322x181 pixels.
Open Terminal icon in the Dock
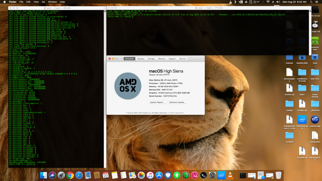[204, 175]
